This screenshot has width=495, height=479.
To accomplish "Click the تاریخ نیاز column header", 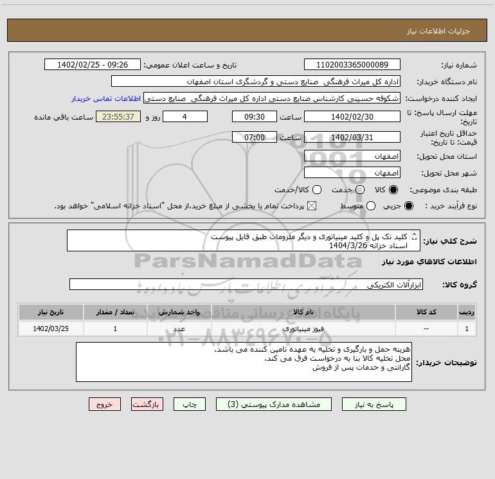I will pyautogui.click(x=51, y=312).
